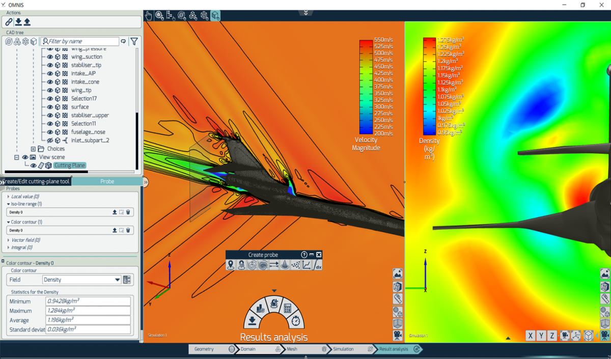Show the hidden inlet_subpart_2 item
This screenshot has height=359, width=611.
tap(50, 140)
